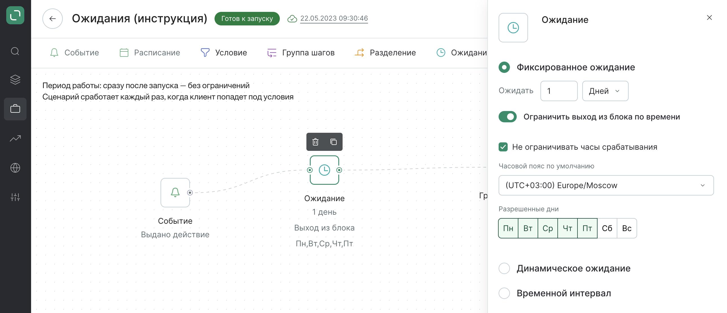
Task: Select the Событие bell node on canvas
Action: pyautogui.click(x=175, y=193)
